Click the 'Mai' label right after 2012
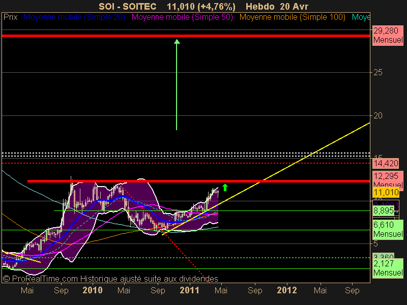Image resolution: width=407 pixels, height=305 pixels. 320,290
